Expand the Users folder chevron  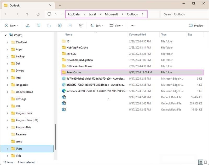[x=7, y=148]
